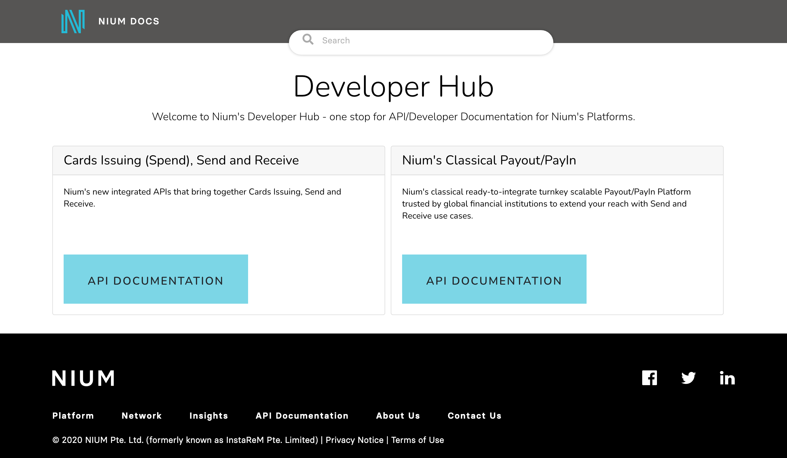Focus the Search input field

pos(421,42)
